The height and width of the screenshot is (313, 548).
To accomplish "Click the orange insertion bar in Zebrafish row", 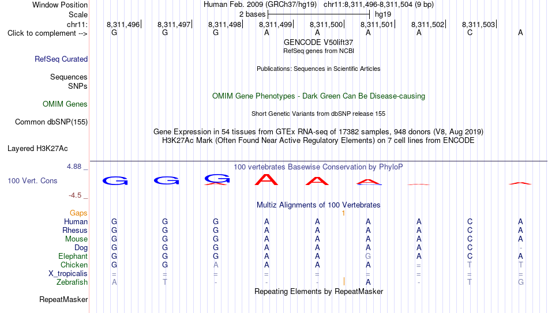I will tap(344, 281).
